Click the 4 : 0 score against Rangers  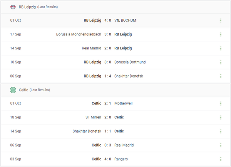tap(108, 159)
